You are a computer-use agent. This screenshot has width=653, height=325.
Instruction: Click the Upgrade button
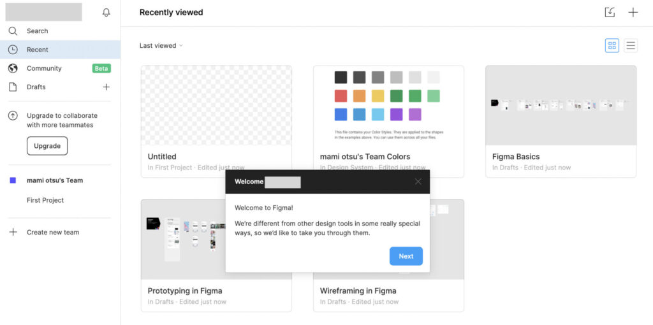pyautogui.click(x=47, y=146)
